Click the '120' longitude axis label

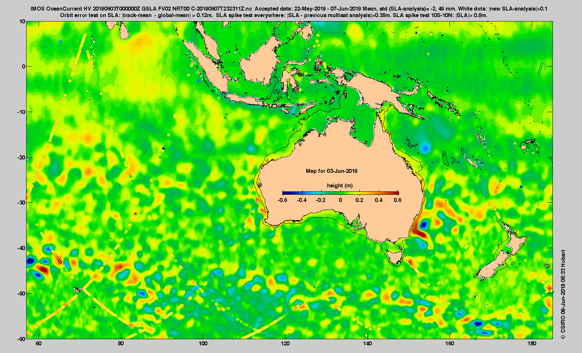[285, 344]
